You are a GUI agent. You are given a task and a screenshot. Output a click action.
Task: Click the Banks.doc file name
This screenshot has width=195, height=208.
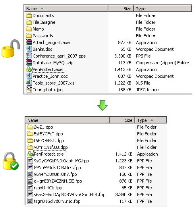[x=42, y=49]
